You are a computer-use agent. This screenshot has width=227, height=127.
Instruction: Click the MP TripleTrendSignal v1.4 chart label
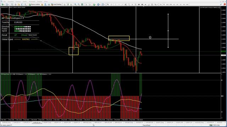coord(13,18)
